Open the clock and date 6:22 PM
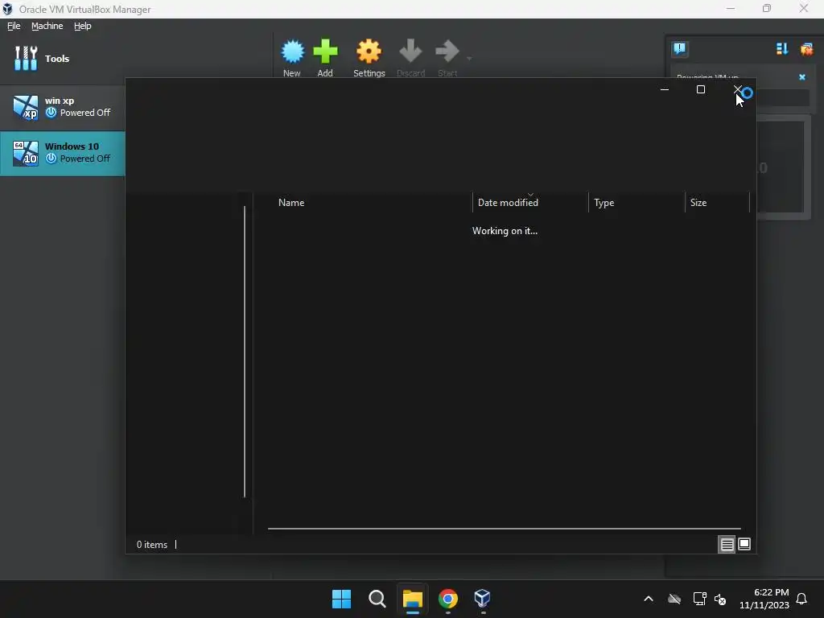Screen dimensions: 824x618 (764, 599)
